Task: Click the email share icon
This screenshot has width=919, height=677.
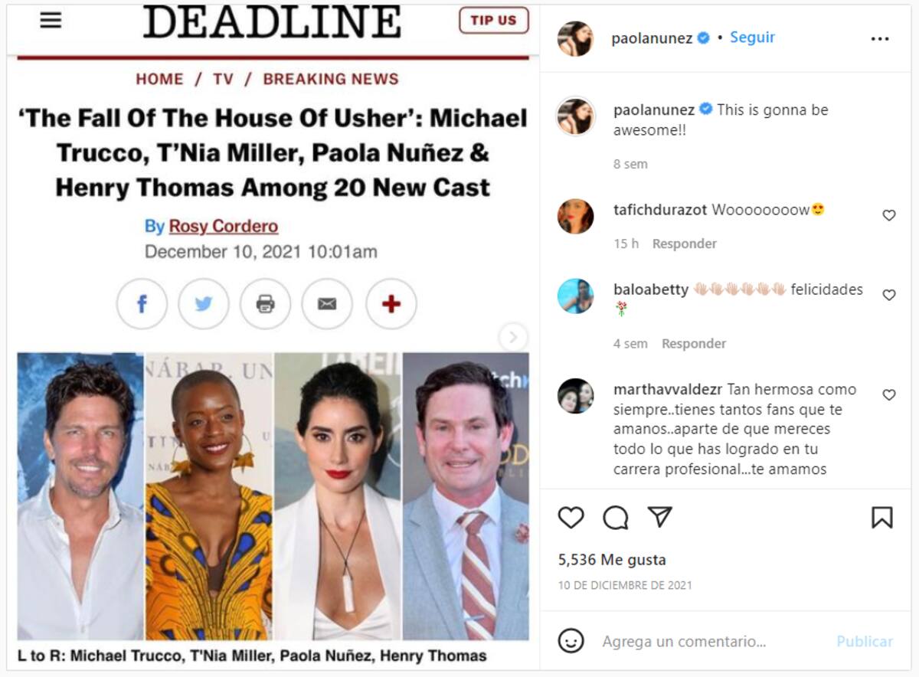Action: (327, 304)
